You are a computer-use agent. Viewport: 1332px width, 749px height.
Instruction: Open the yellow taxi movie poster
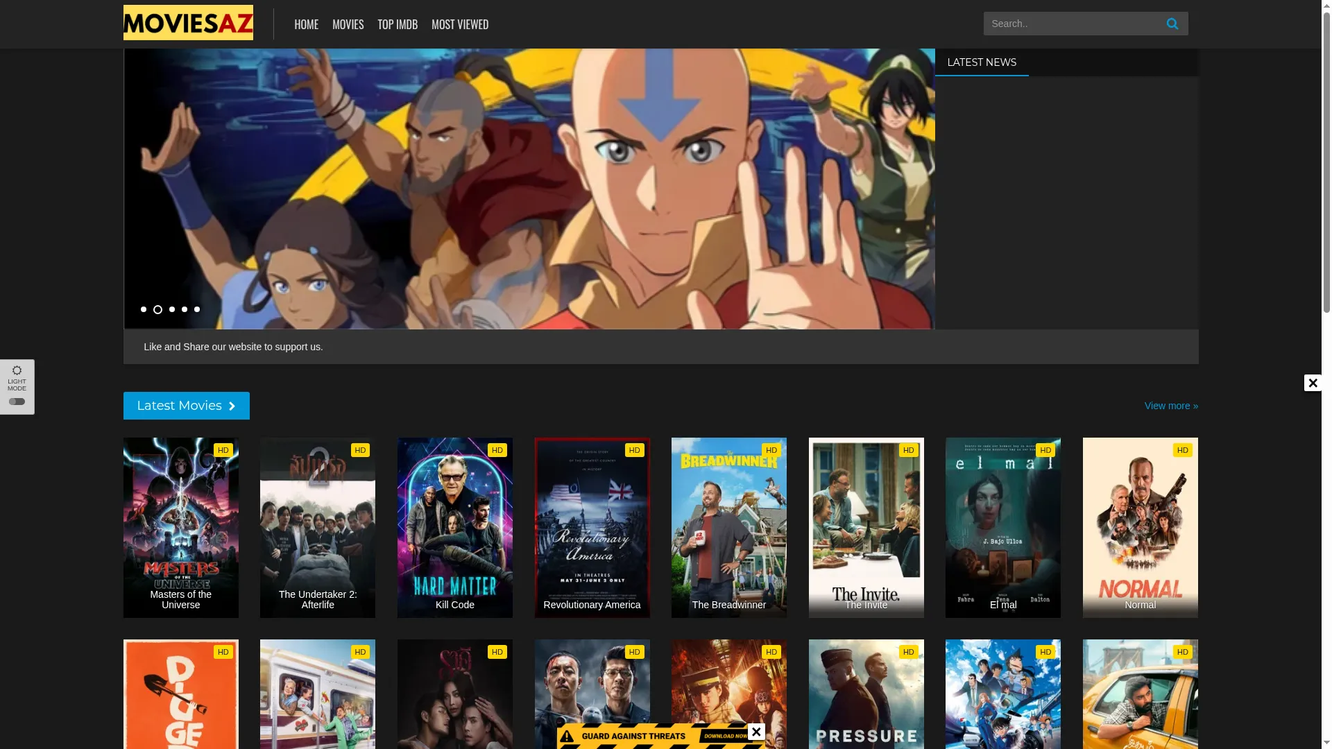1141,694
